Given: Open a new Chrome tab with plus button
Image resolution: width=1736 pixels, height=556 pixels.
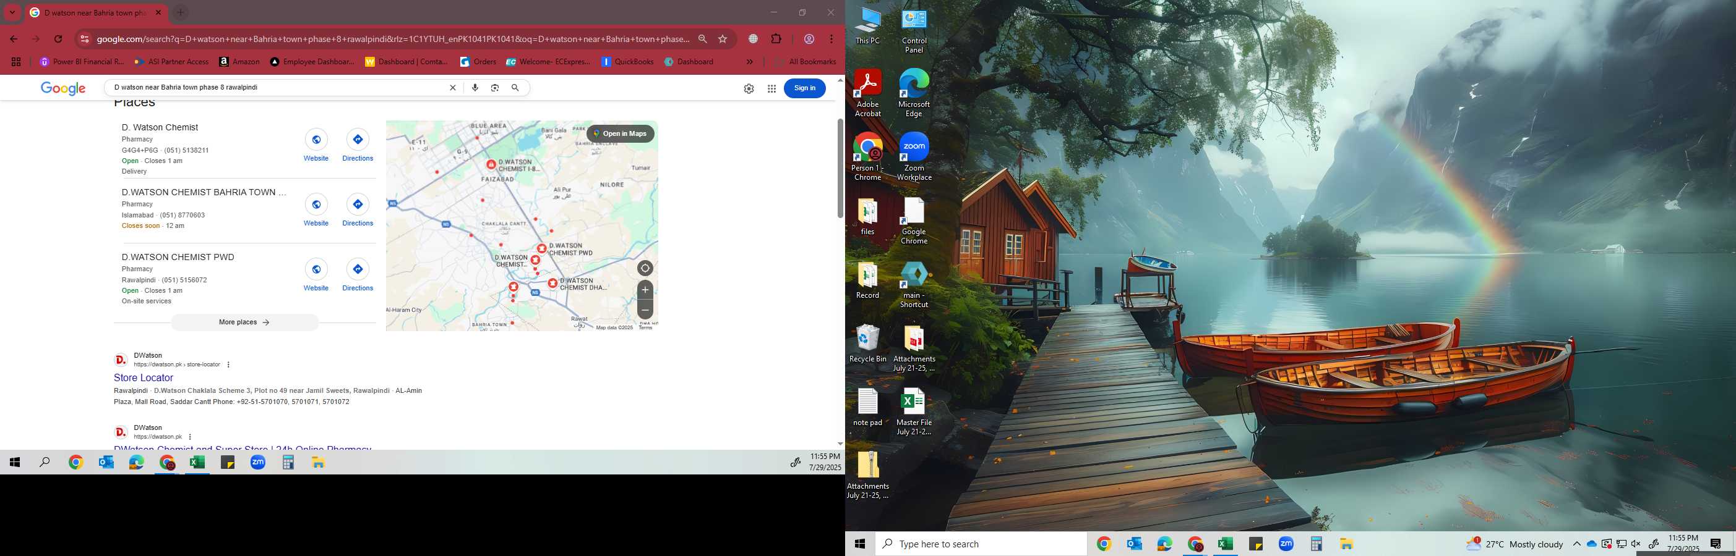Looking at the screenshot, I should click(180, 13).
